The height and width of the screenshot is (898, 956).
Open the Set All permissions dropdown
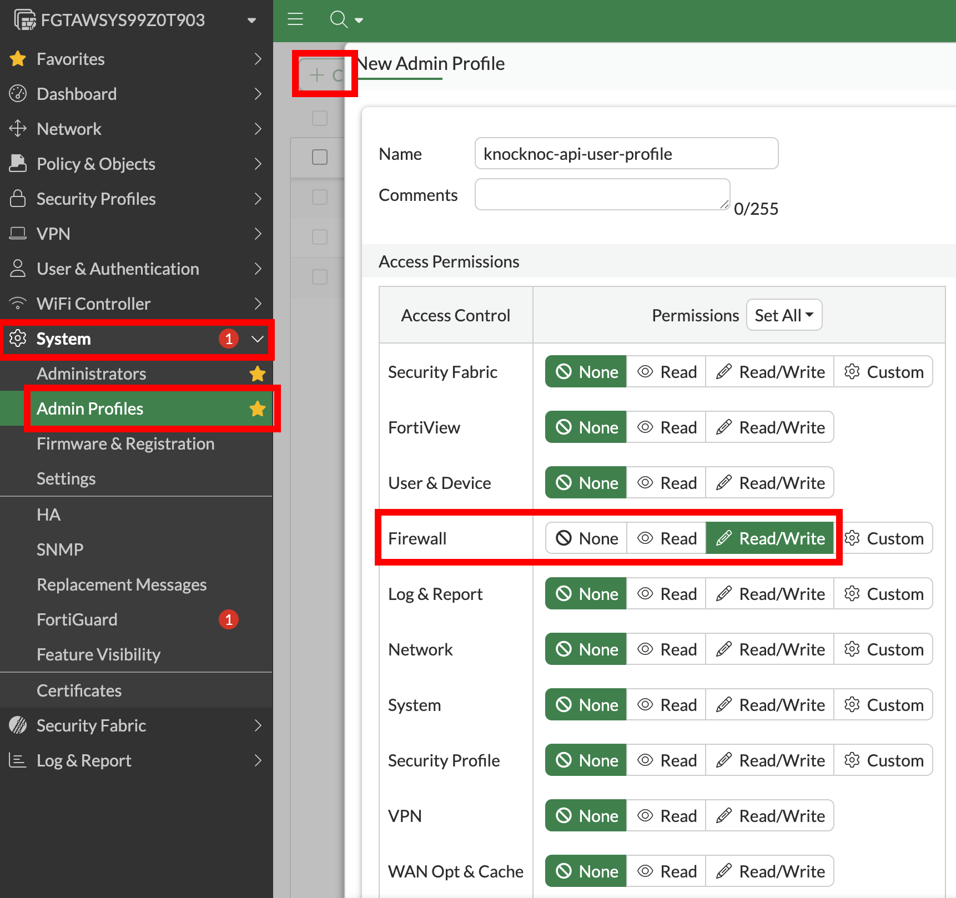point(784,315)
